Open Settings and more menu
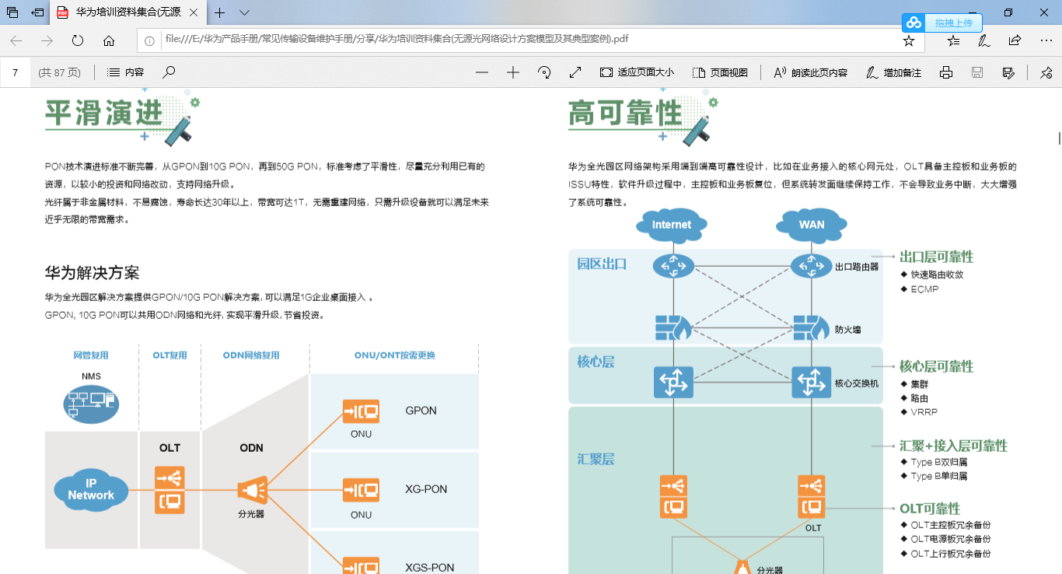This screenshot has height=574, width=1062. (x=1045, y=41)
